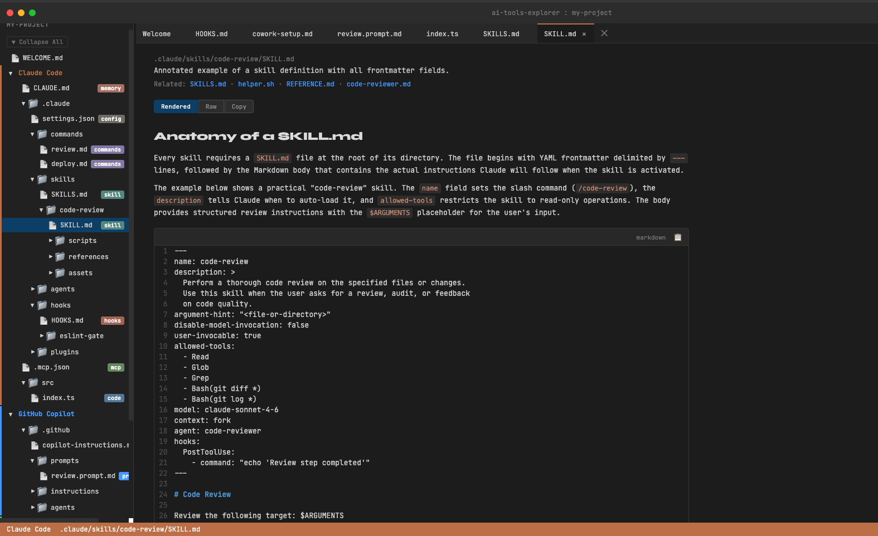Click the settings.json file icon
Viewport: 878px width, 536px height.
tap(35, 119)
